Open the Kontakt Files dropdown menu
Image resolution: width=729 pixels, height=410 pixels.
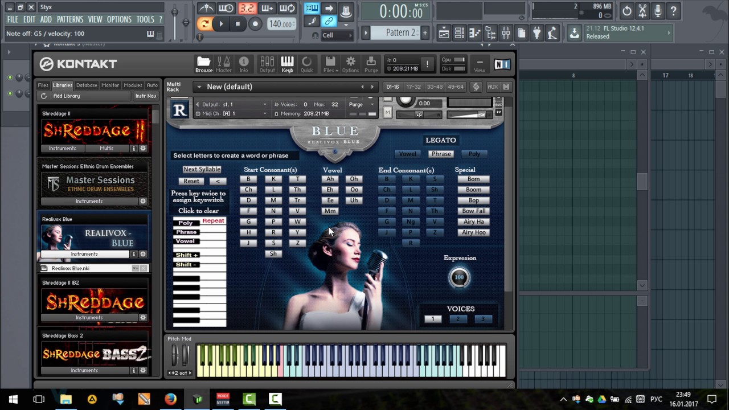330,64
